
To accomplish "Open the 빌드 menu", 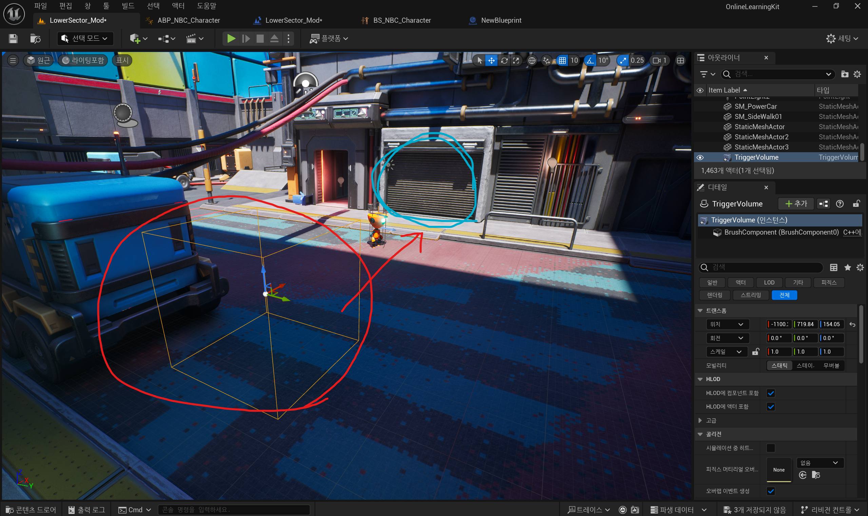I will (128, 6).
